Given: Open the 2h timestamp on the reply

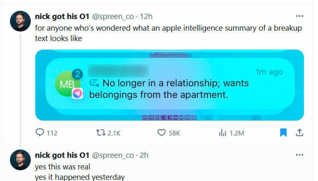Looking at the screenshot, I should tap(144, 155).
